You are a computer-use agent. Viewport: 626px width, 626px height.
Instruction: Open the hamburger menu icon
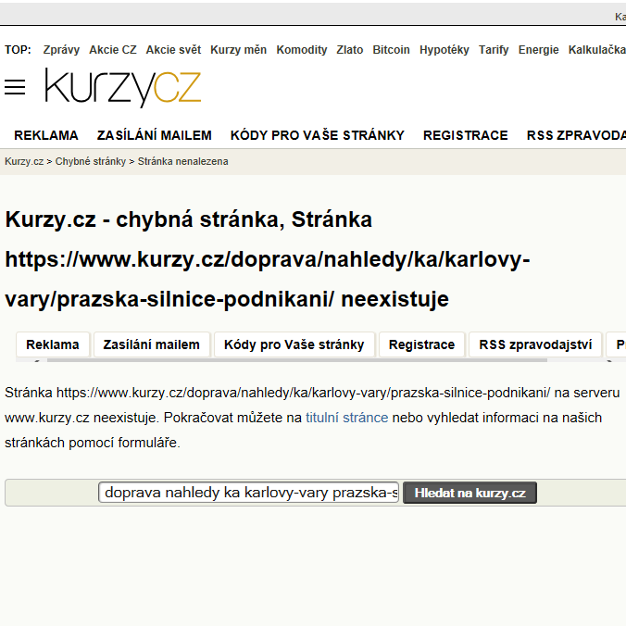click(15, 87)
